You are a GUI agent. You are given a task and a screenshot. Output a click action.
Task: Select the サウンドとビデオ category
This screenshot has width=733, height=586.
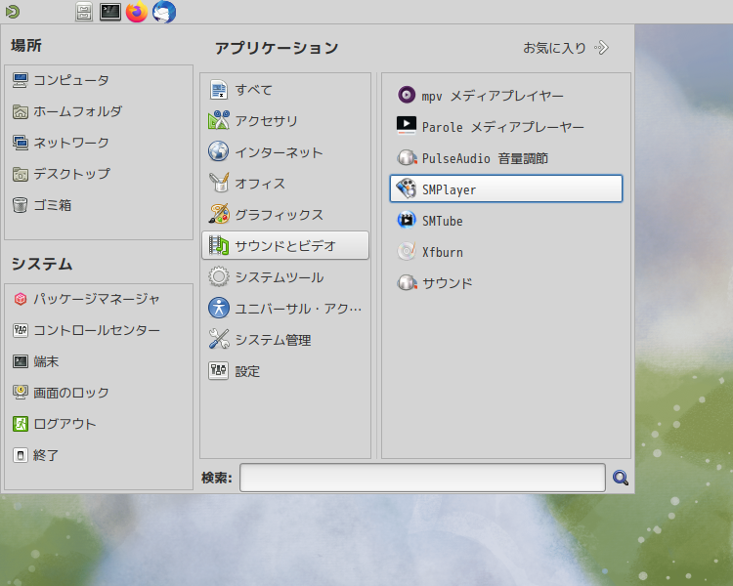pyautogui.click(x=285, y=245)
